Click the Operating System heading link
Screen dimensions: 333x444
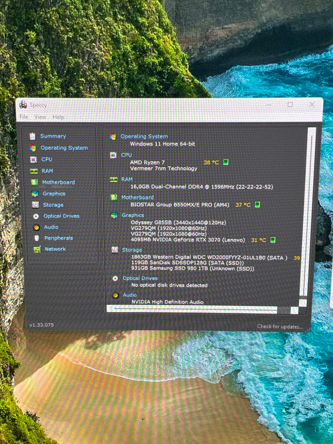point(144,136)
